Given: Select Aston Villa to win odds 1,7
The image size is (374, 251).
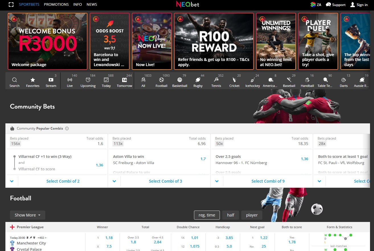Looking at the screenshot, I should click(203, 159).
